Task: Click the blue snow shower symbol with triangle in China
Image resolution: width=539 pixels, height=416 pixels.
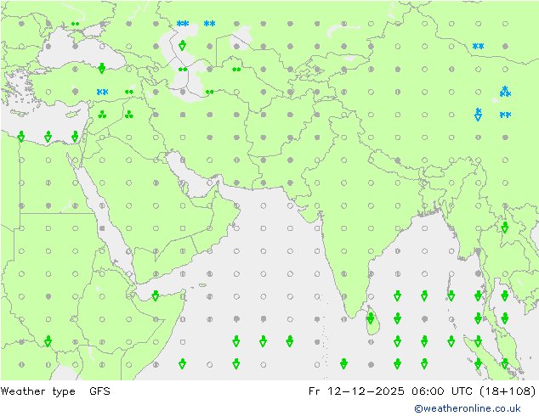Action: click(478, 115)
